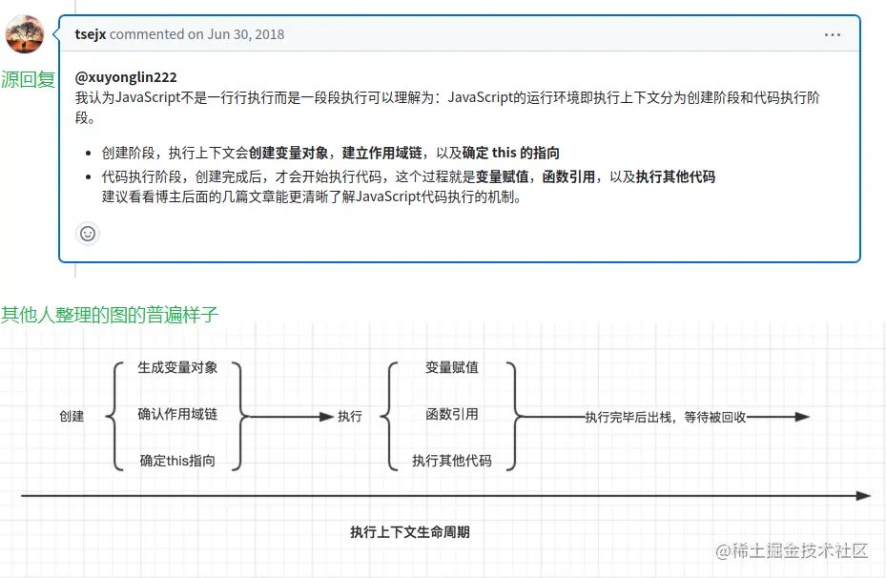Click '确定this指向' in the diagram

(x=177, y=461)
